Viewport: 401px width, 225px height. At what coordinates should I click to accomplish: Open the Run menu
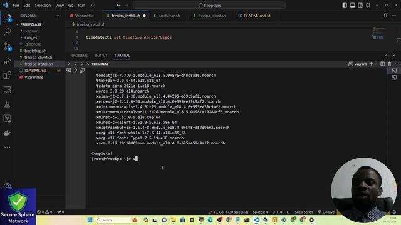point(81,5)
